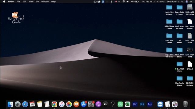Click the question mark Dock icon

[x=113, y=104]
